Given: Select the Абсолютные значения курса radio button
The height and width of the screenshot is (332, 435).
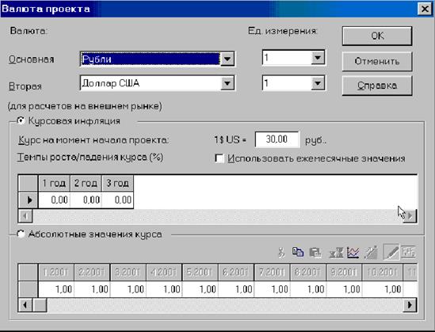Looking at the screenshot, I should tap(21, 234).
